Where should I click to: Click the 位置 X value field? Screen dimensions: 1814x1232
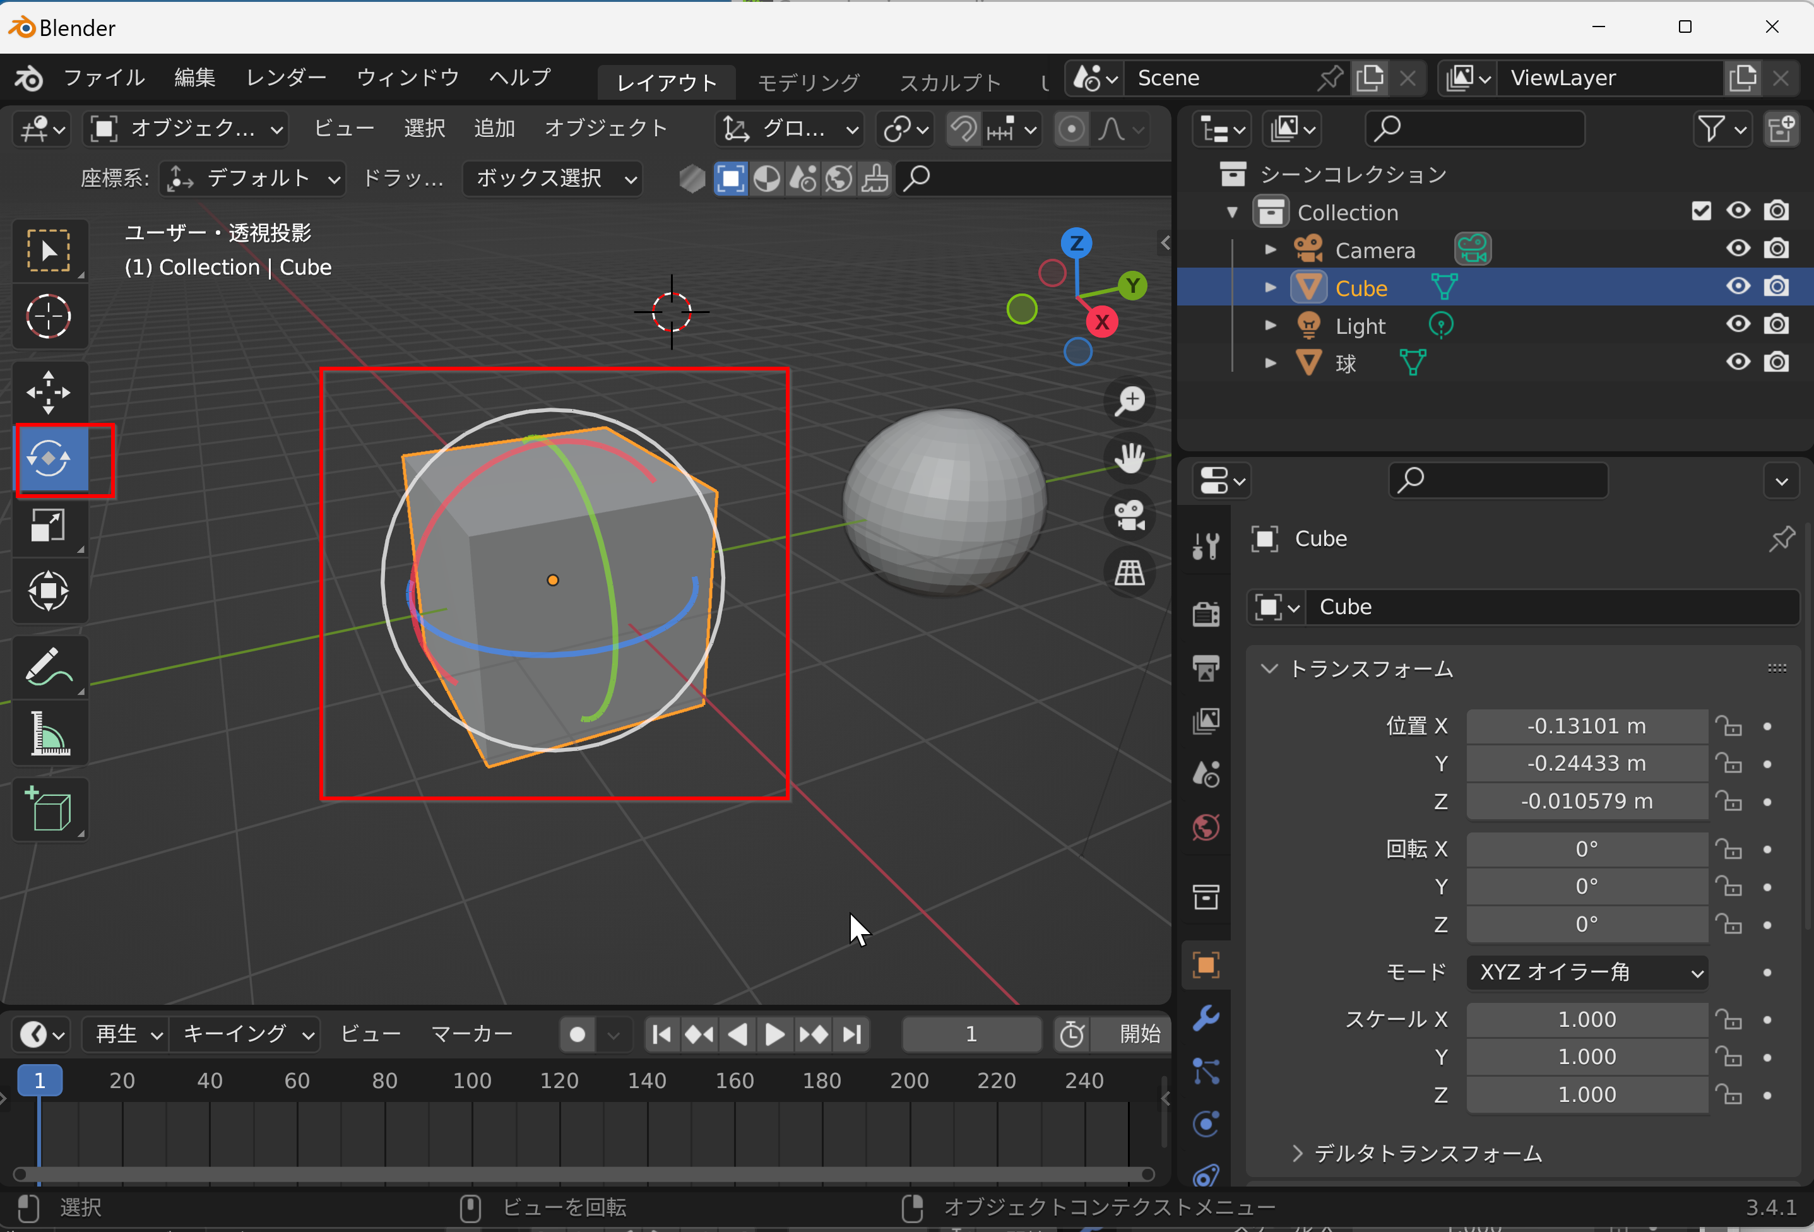tap(1586, 726)
